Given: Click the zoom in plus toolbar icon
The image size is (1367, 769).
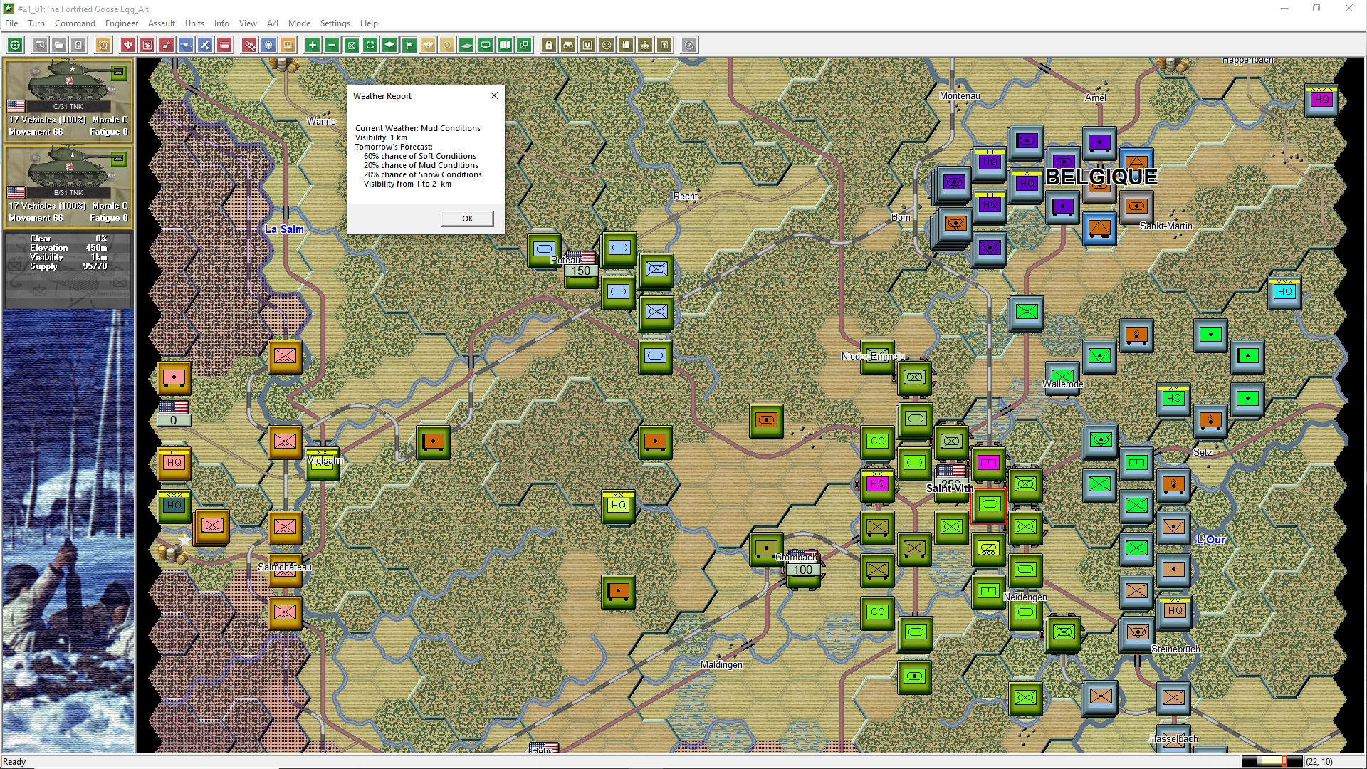Looking at the screenshot, I should coord(313,45).
